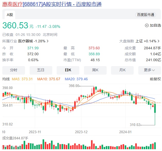Click the 前复权 adjustment selector
Image resolution: width=162 pixels, height=151 pixels.
[155, 79]
